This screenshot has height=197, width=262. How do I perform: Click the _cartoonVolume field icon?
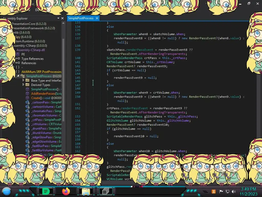tap(28, 106)
